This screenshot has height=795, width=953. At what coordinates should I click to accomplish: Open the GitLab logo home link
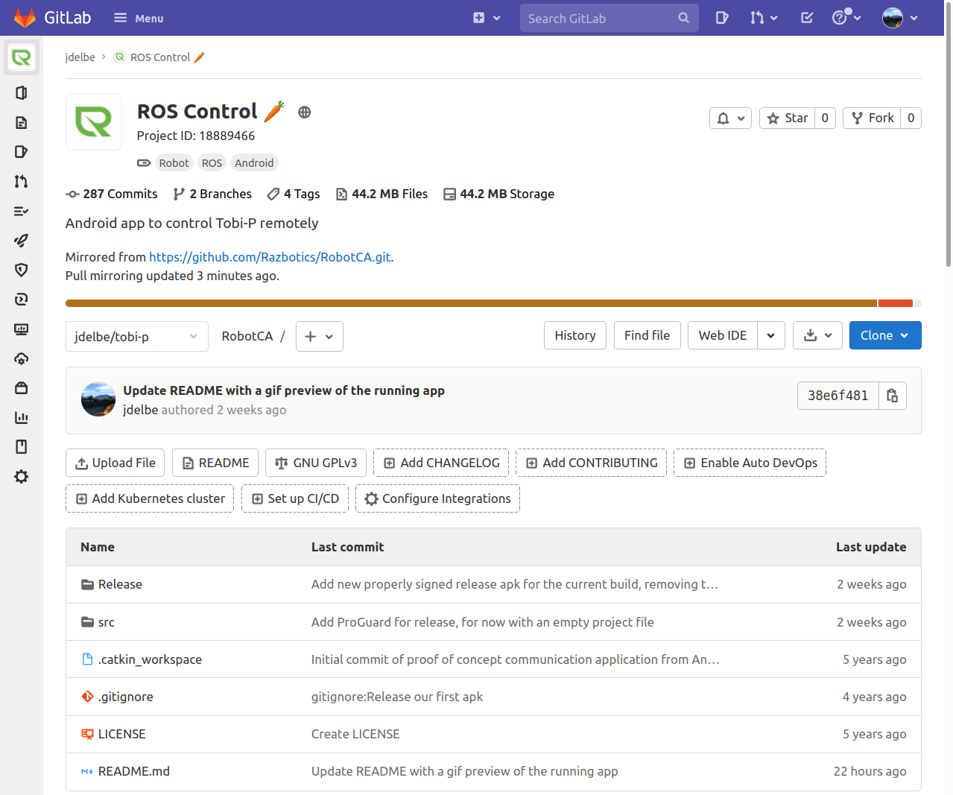(x=52, y=18)
